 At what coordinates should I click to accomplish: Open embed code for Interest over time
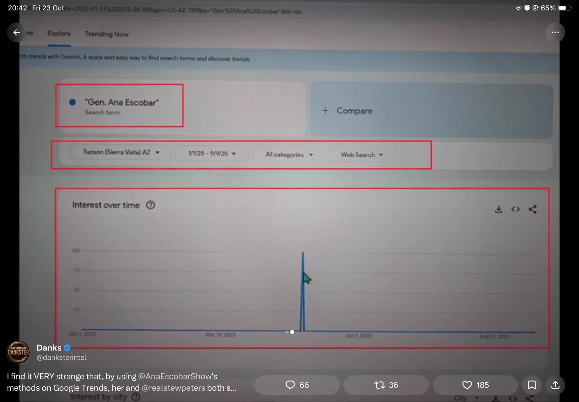click(515, 209)
